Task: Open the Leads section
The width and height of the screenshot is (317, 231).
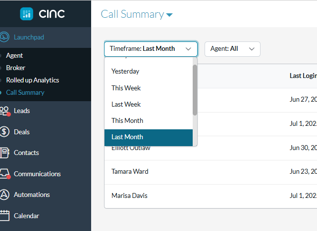Action: pos(22,111)
